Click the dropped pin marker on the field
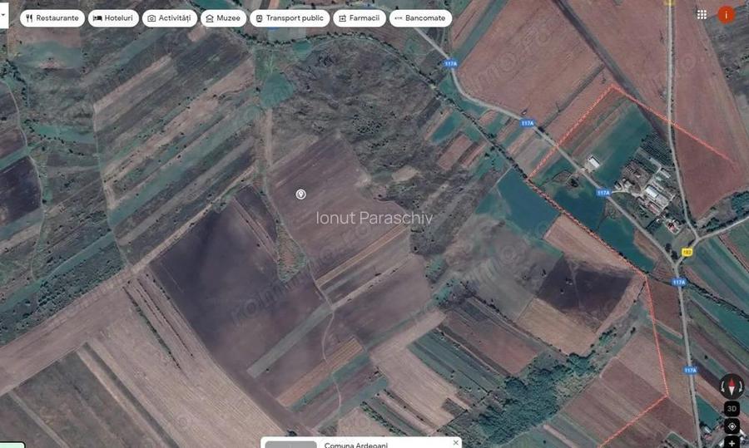 coord(300,194)
